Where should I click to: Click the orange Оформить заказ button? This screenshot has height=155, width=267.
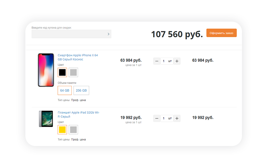(x=221, y=33)
